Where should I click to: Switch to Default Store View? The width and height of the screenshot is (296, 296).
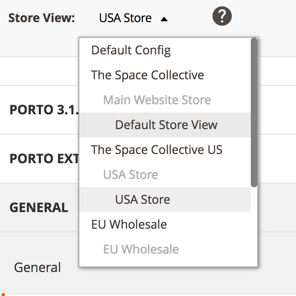[166, 125]
